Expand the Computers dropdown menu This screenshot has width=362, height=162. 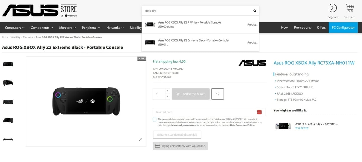[x=15, y=28]
